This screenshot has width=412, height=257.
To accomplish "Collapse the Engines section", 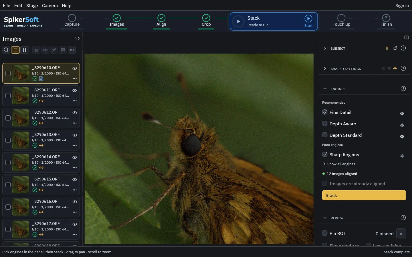I will click(325, 89).
